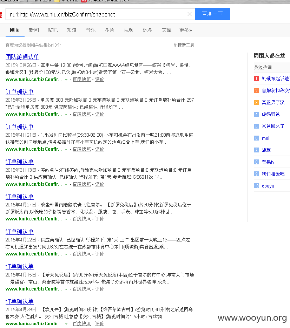The image size is (290, 328).
Task: Open 百度快照 for the 4月29日 result
Action: [82, 323]
